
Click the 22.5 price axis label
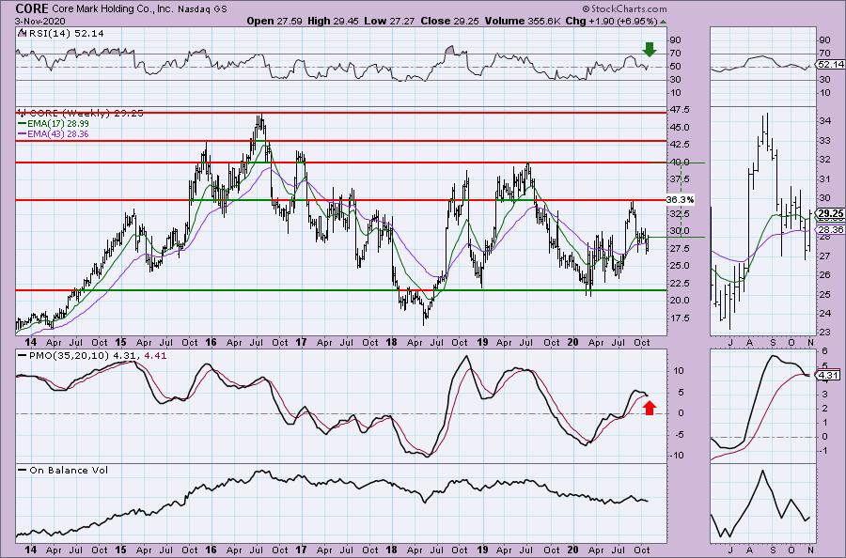point(678,283)
